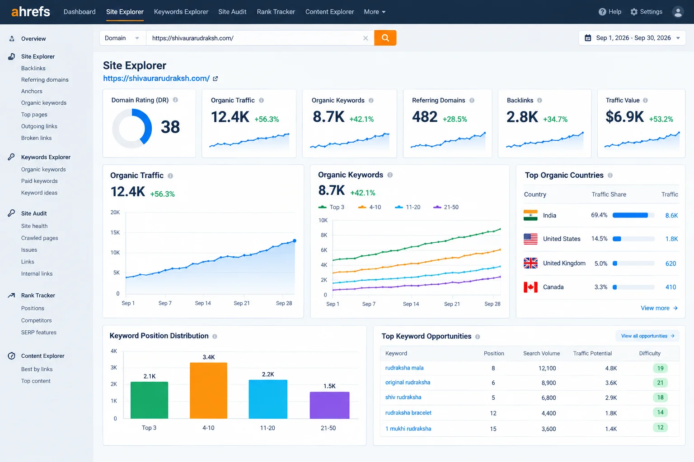Click the orange 4-10 bar in the distribution chart
The image size is (694, 462).
click(208, 390)
